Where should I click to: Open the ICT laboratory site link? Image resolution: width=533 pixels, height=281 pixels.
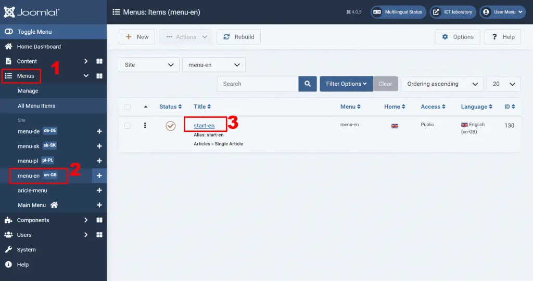click(x=453, y=12)
